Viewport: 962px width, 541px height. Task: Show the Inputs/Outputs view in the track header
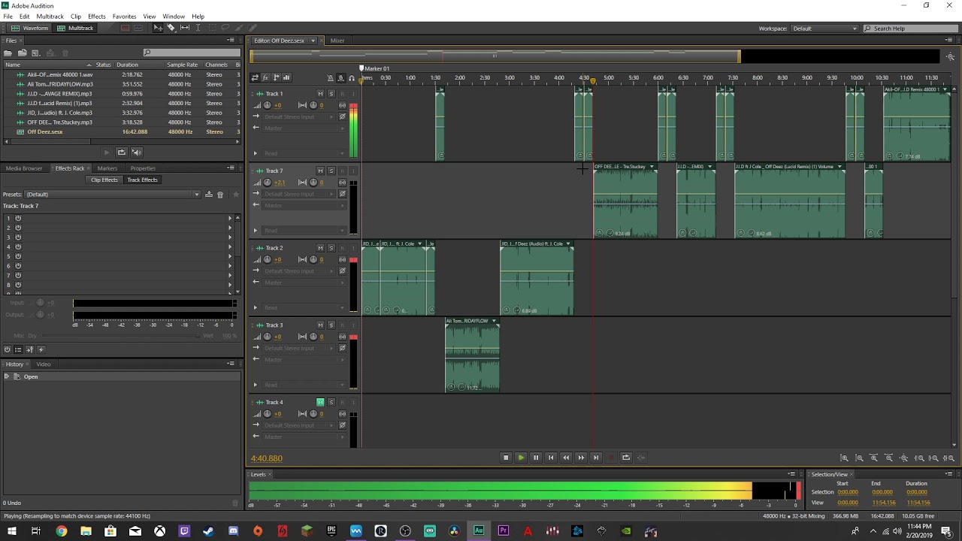pos(255,77)
